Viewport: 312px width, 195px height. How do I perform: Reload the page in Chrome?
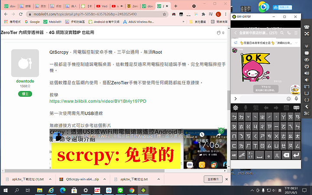(x=21, y=14)
